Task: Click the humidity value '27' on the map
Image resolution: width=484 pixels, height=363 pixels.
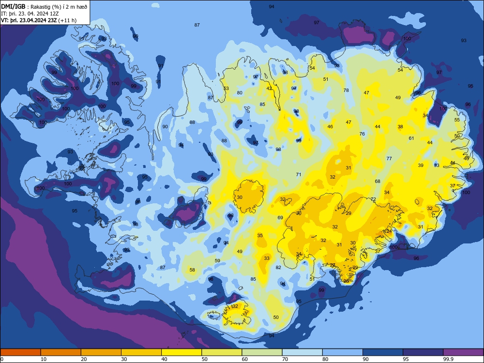Action: tap(333, 265)
